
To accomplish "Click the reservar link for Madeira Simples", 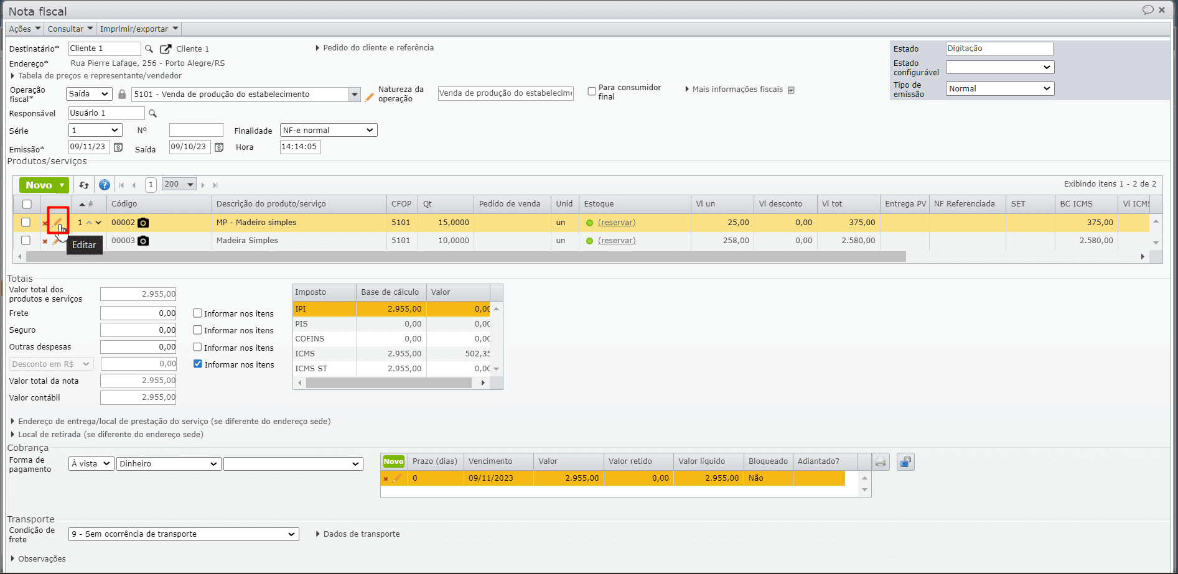I will [617, 241].
